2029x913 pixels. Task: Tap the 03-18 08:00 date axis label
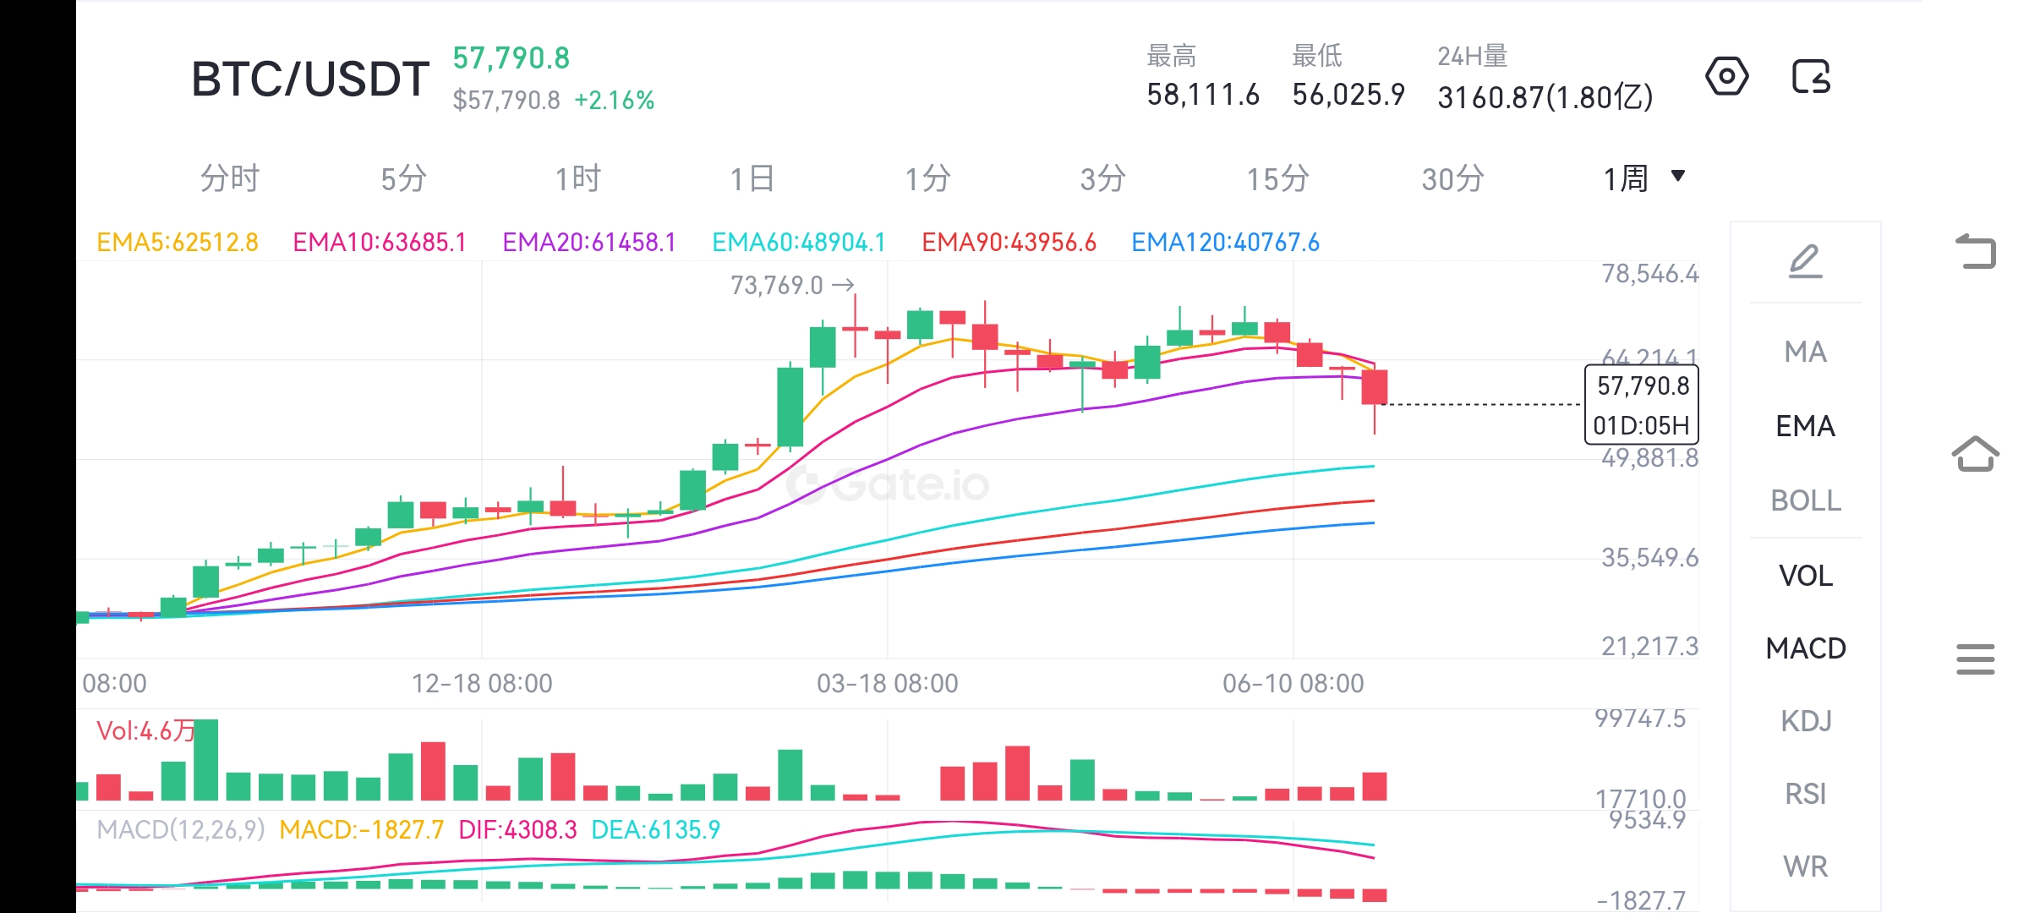tap(888, 683)
